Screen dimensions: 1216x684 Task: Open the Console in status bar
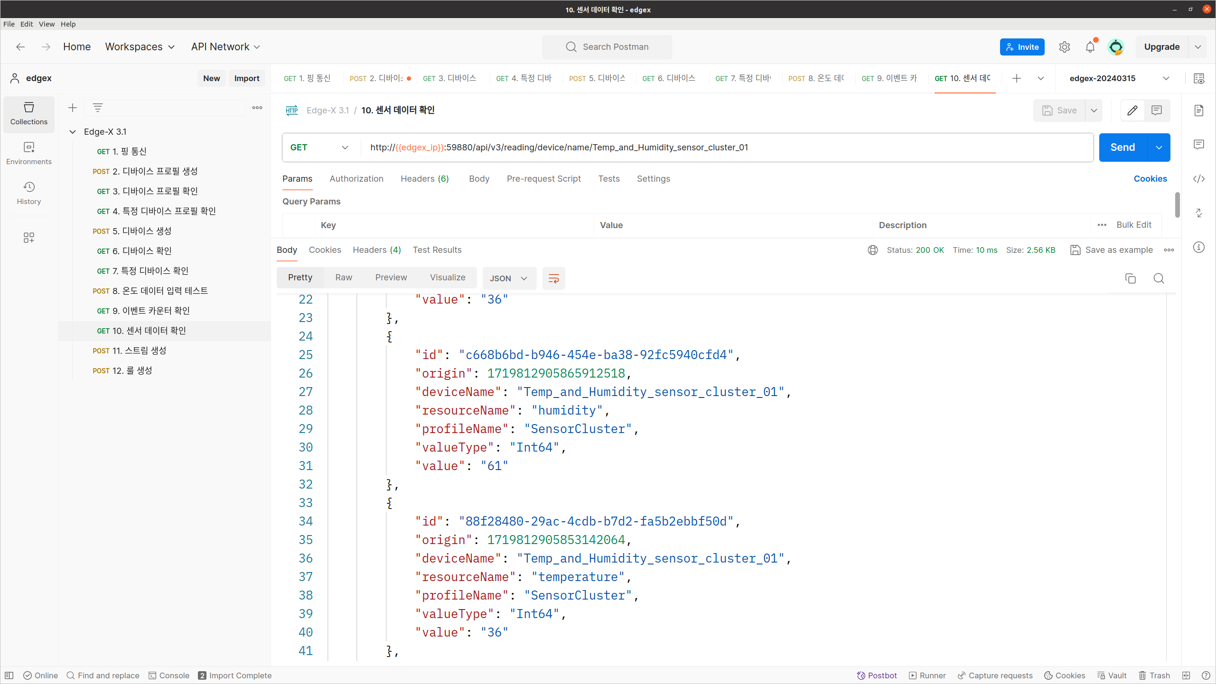169,675
